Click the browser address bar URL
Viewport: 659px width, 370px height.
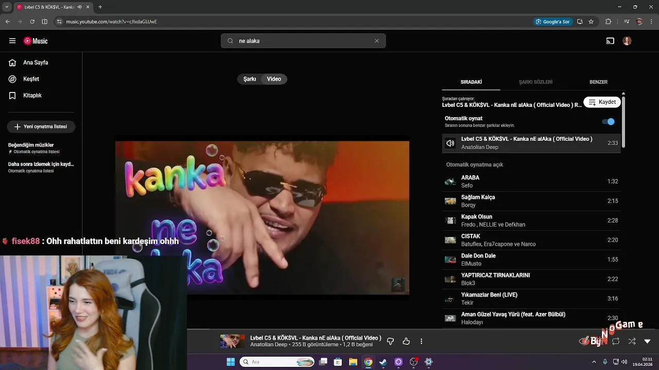(x=111, y=22)
